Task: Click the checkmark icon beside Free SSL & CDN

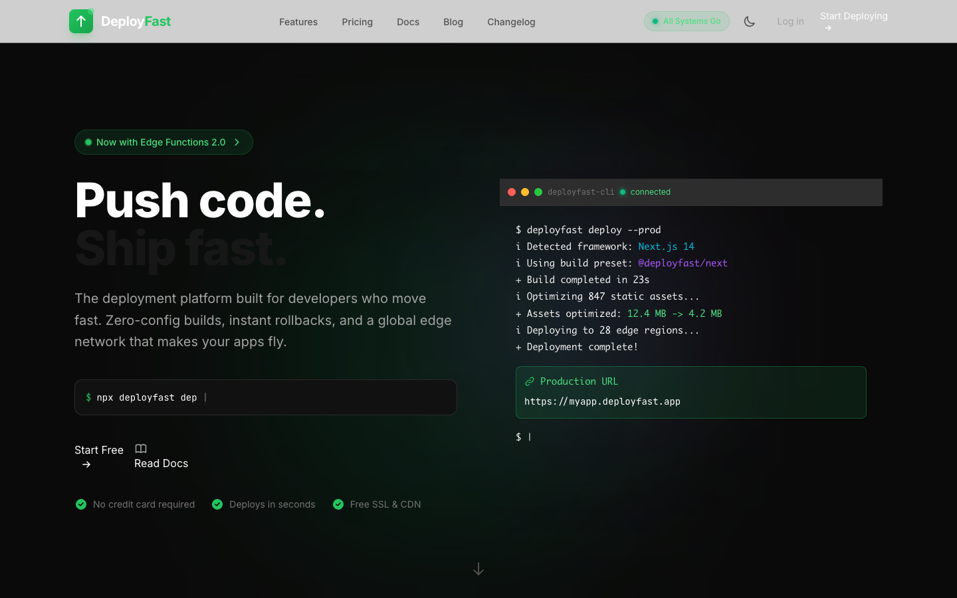Action: tap(338, 504)
